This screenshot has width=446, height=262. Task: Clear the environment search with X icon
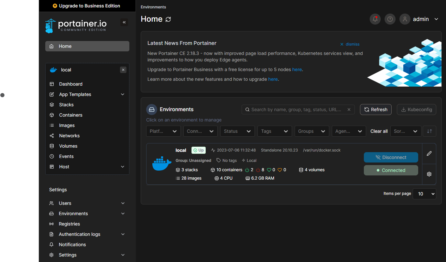pyautogui.click(x=349, y=110)
